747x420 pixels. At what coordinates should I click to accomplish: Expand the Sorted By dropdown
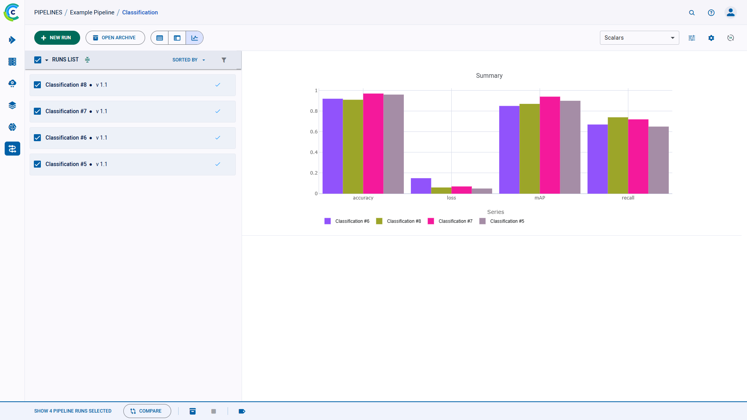coord(189,60)
